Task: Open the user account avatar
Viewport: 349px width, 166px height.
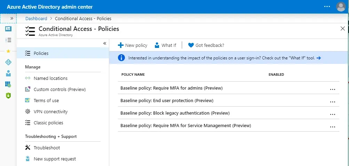Action: (x=341, y=7)
